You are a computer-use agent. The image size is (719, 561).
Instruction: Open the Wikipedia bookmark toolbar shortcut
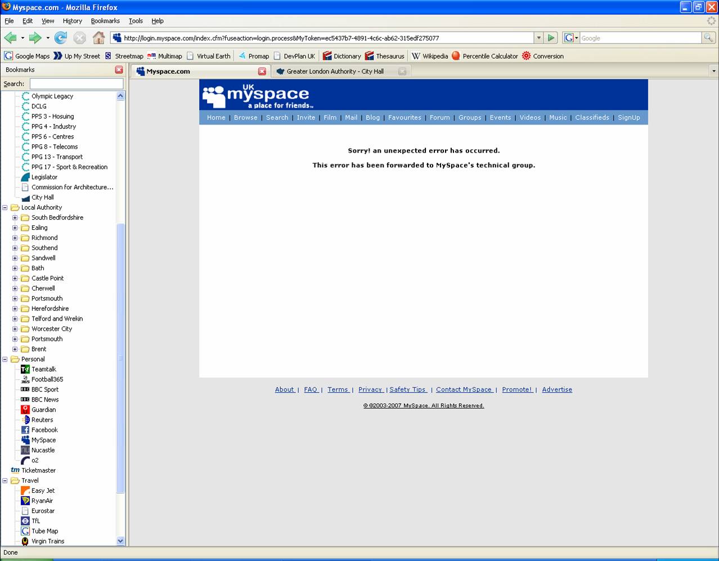(430, 56)
